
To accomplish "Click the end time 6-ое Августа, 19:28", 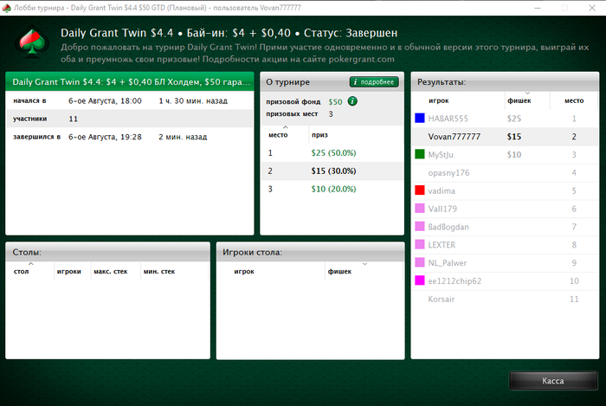I will [x=105, y=137].
